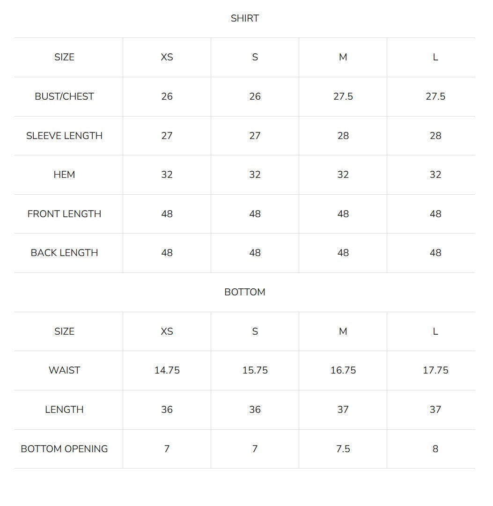Click the 7.5 bottom opening value
493x506 pixels.
pyautogui.click(x=343, y=449)
